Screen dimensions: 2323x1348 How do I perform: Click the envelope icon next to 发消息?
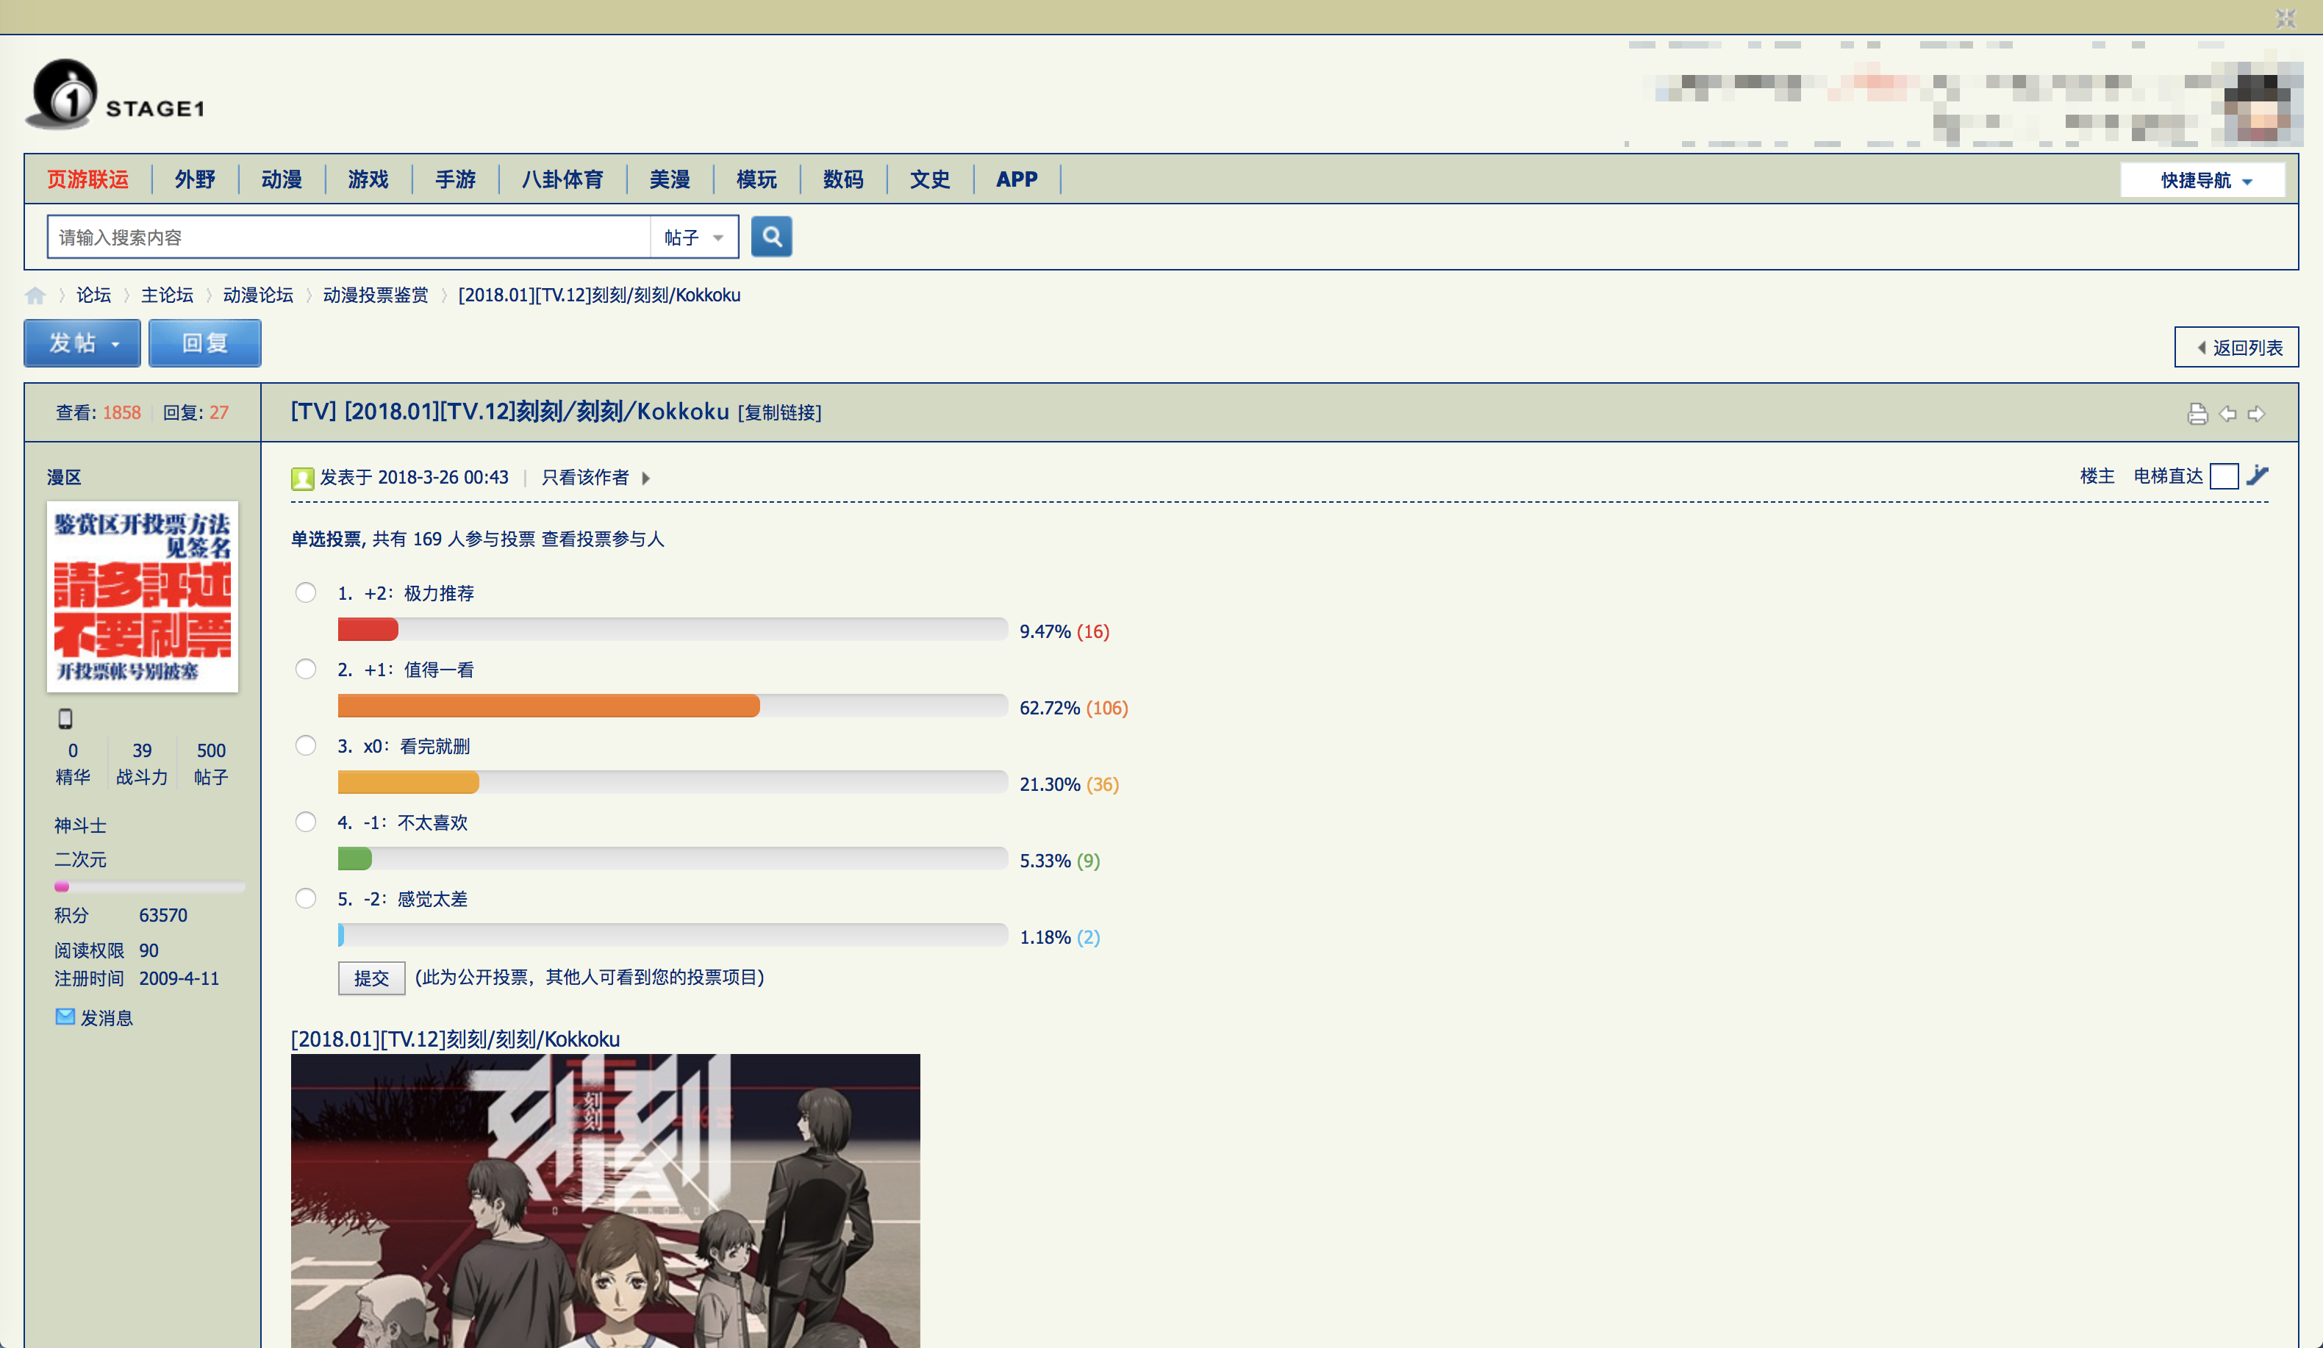coord(65,1017)
